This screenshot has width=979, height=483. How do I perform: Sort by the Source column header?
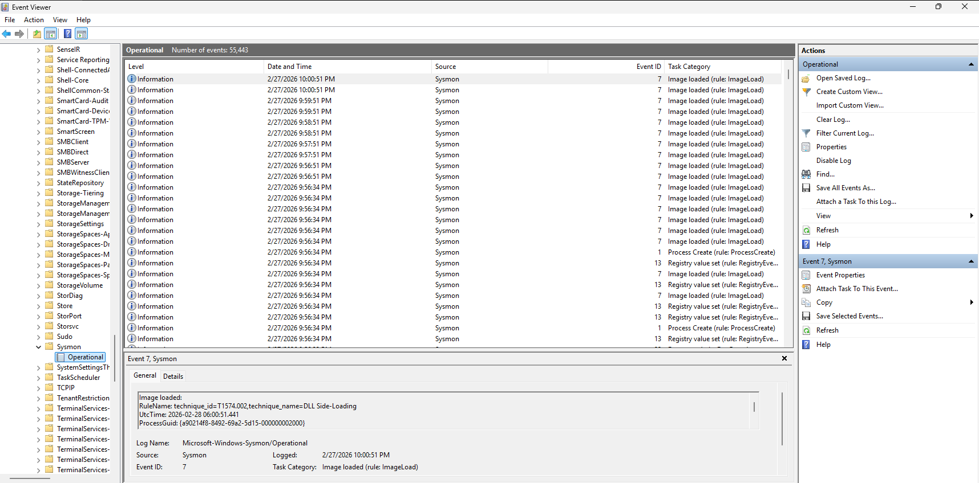(x=489, y=67)
